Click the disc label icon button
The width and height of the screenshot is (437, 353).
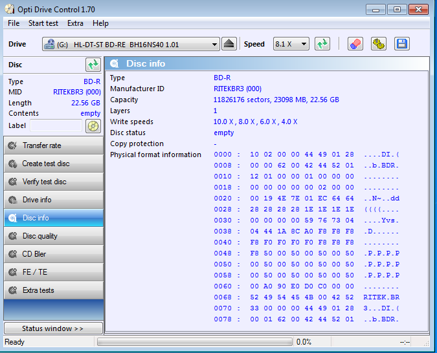click(93, 126)
